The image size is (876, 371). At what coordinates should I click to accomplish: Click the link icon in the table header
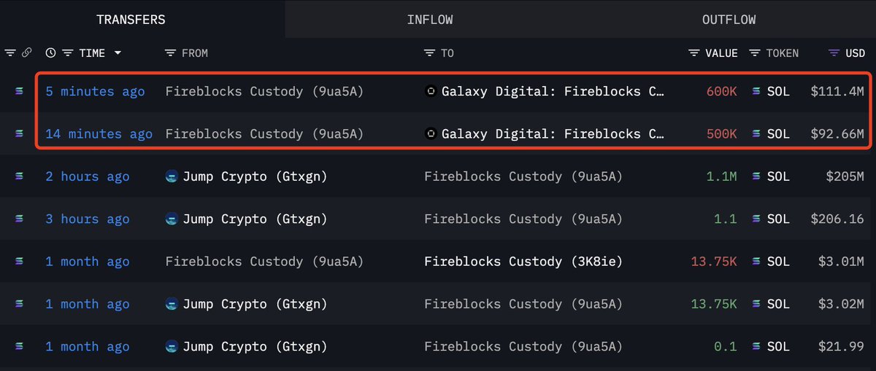pyautogui.click(x=26, y=52)
